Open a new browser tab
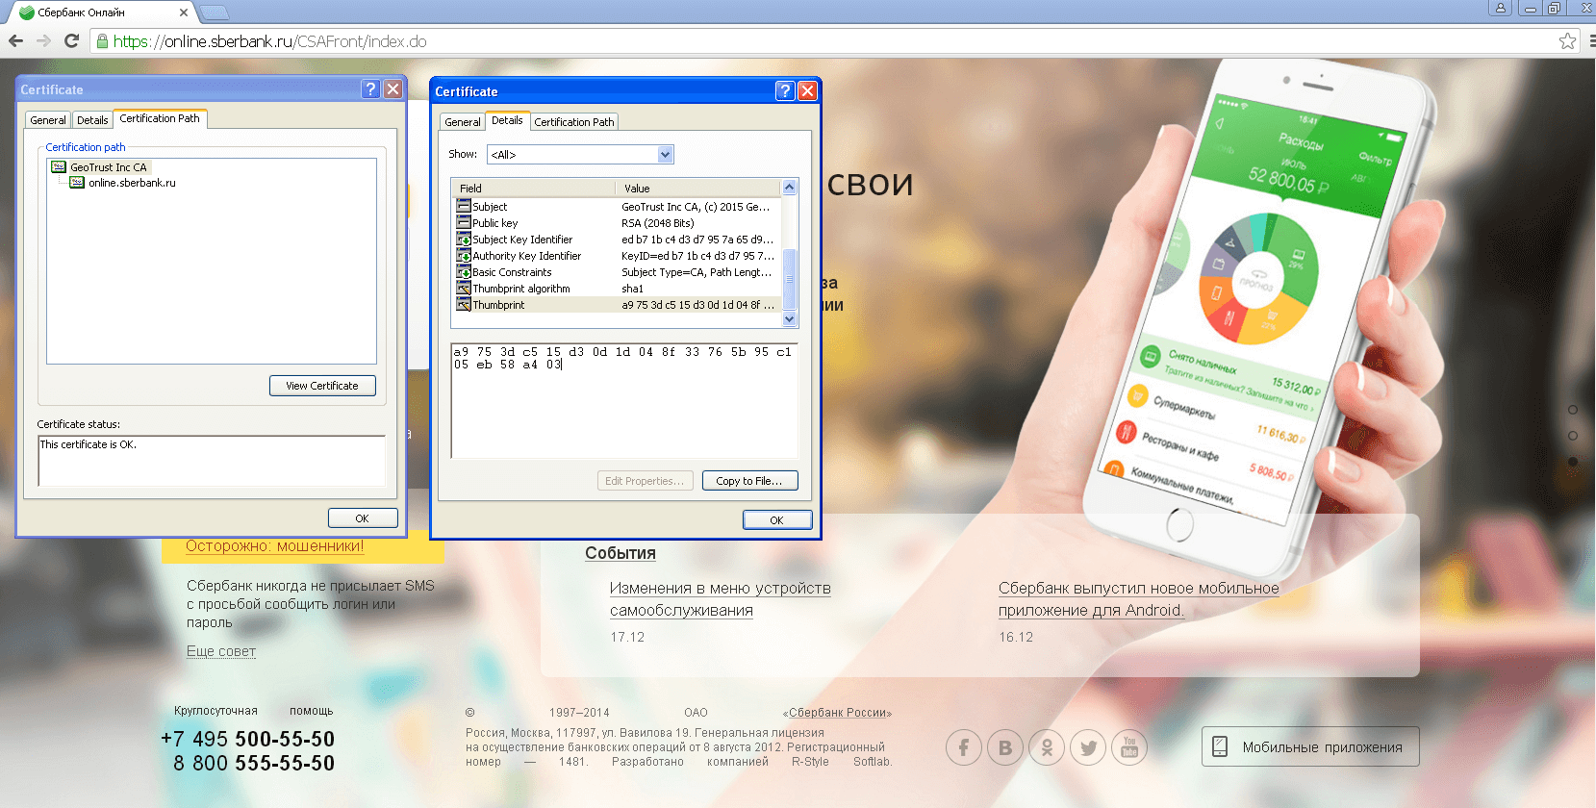 coord(214,13)
